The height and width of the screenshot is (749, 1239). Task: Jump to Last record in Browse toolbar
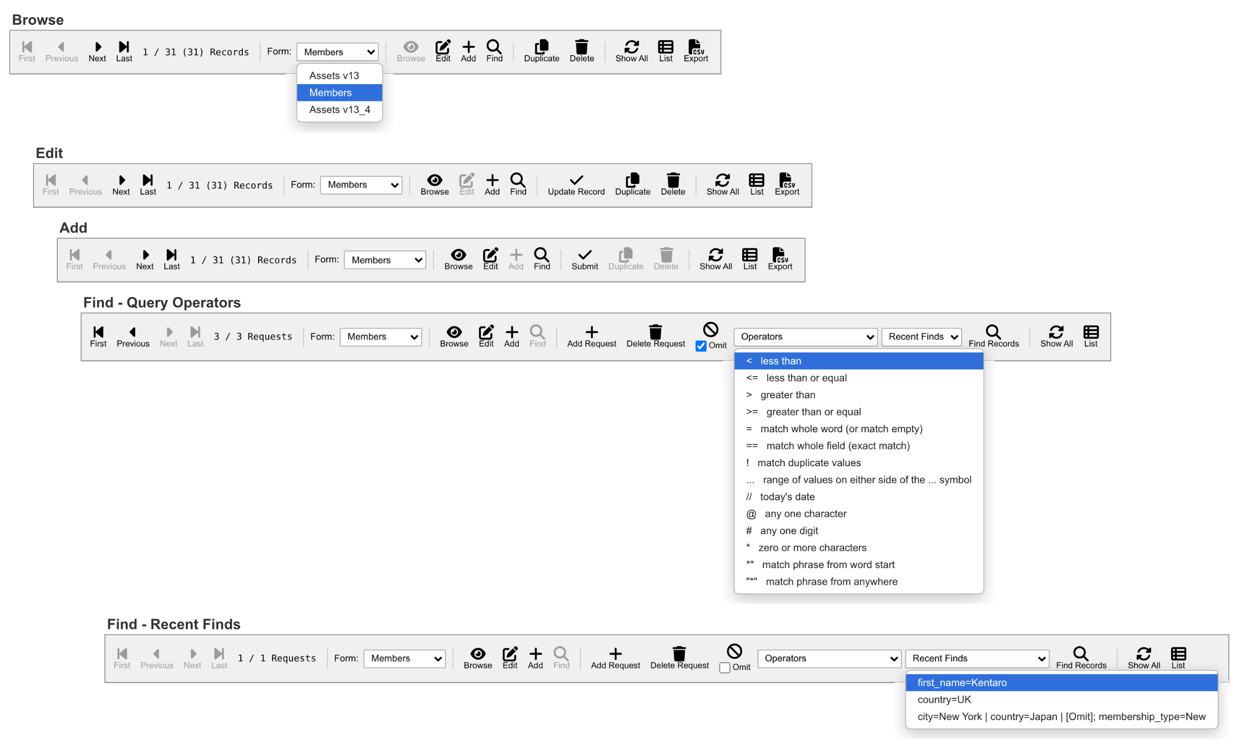pyautogui.click(x=124, y=52)
